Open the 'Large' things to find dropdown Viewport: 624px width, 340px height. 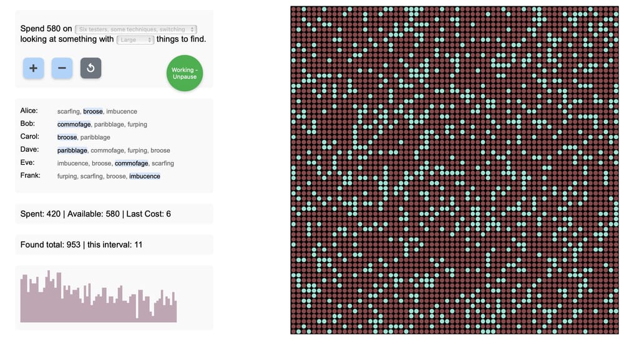coord(135,40)
